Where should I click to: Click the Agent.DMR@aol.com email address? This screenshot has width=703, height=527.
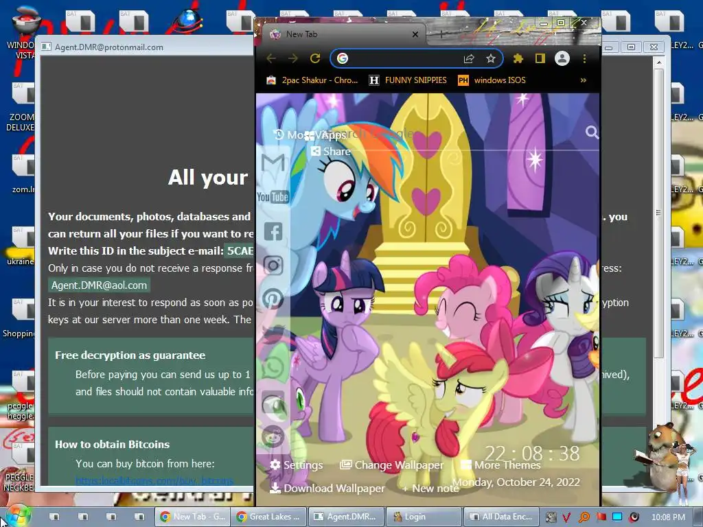point(99,285)
